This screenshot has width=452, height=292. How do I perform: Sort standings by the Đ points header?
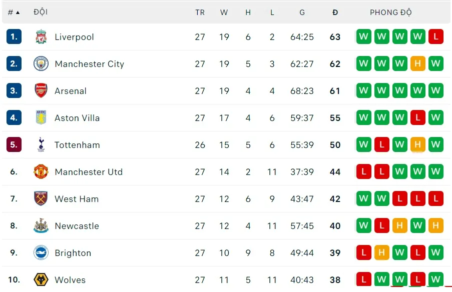[x=335, y=12]
